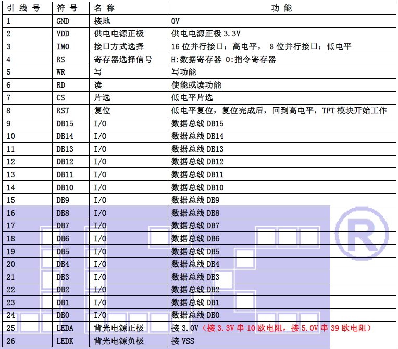Image resolution: width=398 pixels, height=349 pixels.
Task: Click the "背光电源负极" name cell
Action: 119,341
